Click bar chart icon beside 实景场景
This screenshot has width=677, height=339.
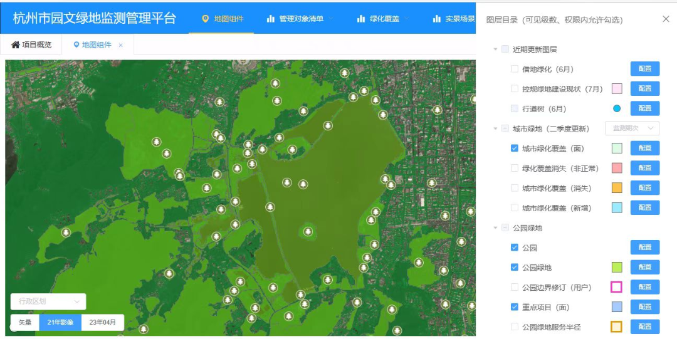[x=437, y=19]
